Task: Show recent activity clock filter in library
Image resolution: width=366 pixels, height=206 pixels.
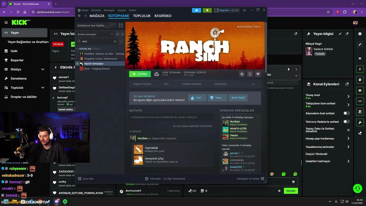Action: click(x=118, y=34)
